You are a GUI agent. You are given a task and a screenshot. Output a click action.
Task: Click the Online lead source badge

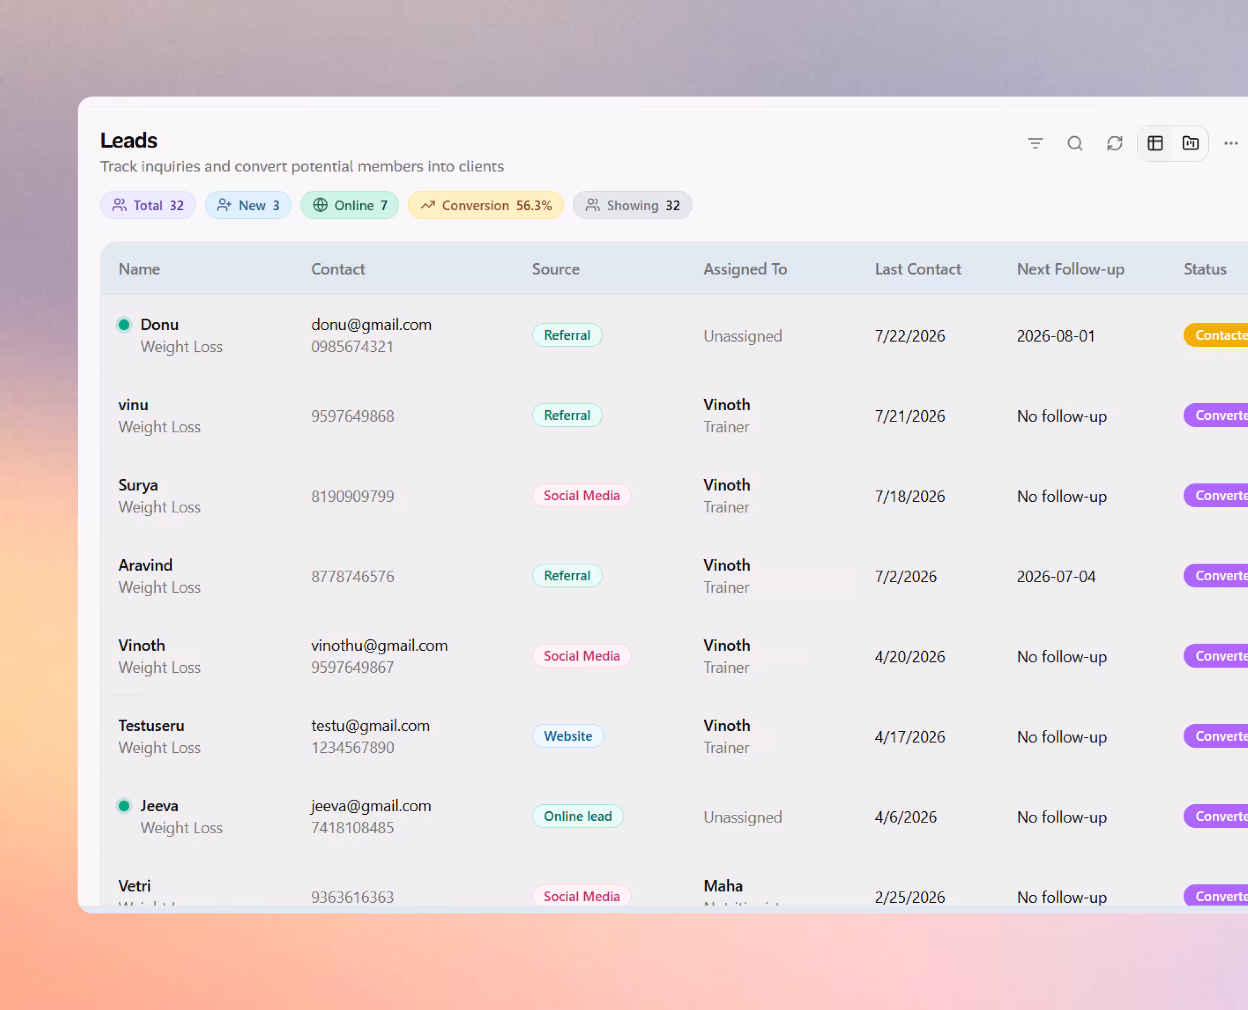(x=577, y=817)
